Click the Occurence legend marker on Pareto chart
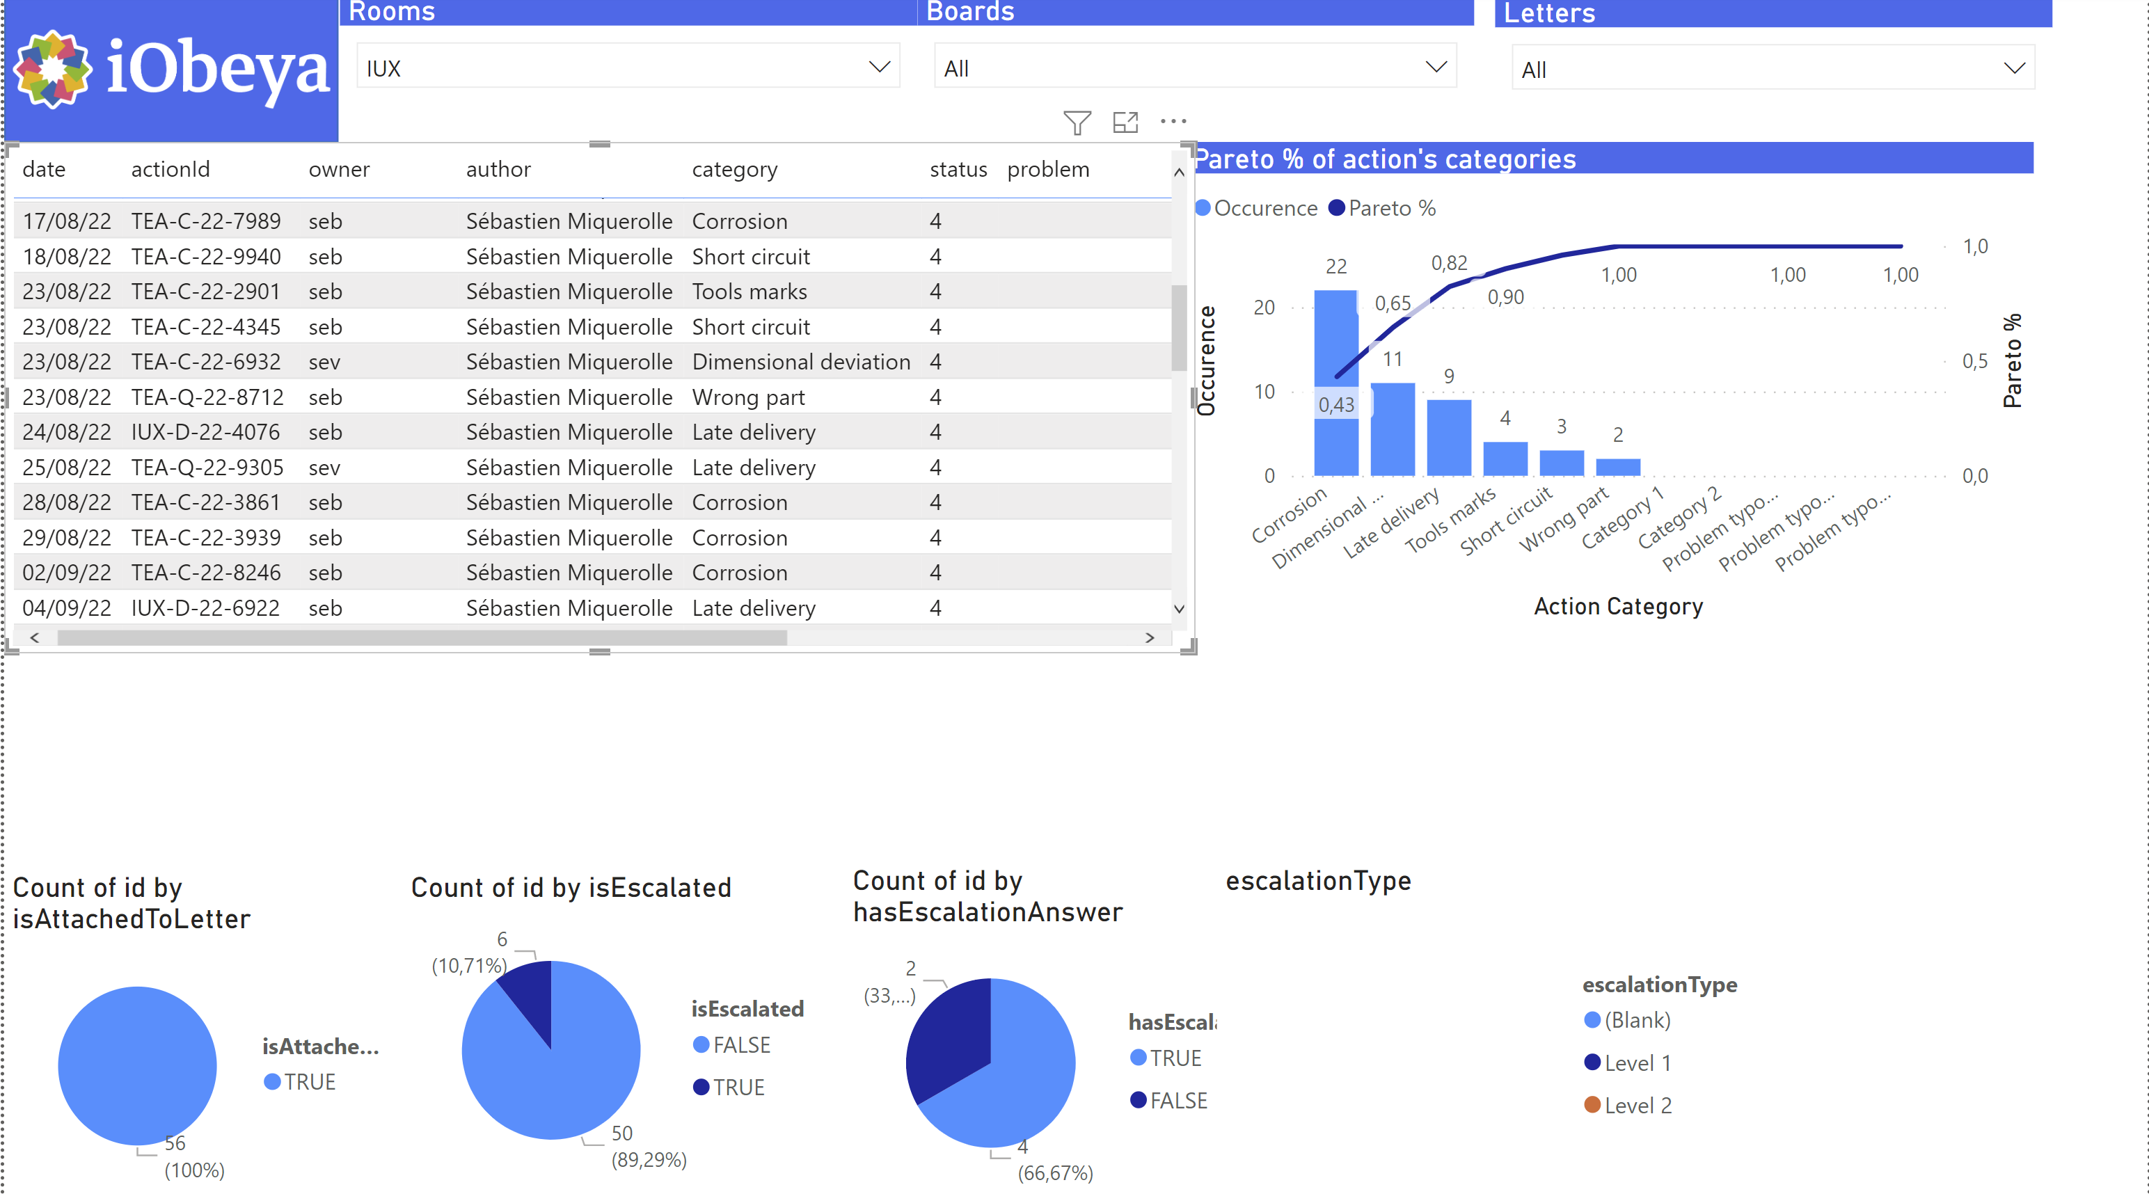The width and height of the screenshot is (2149, 1194). pos(1205,209)
